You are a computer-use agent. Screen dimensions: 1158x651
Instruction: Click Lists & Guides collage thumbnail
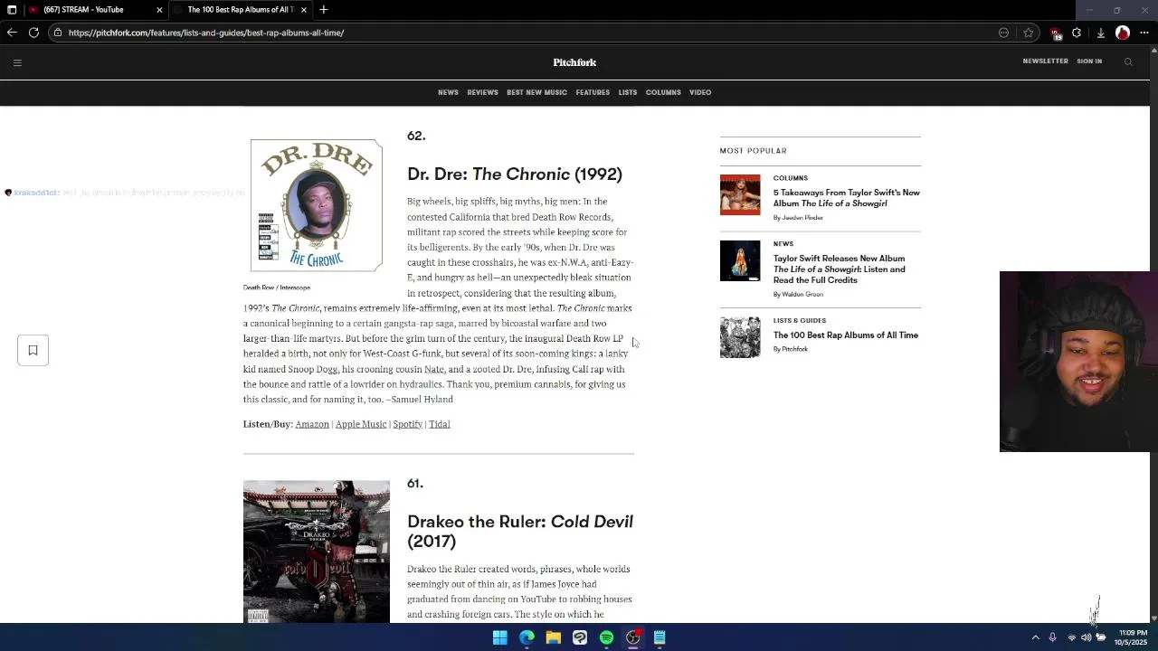(740, 337)
